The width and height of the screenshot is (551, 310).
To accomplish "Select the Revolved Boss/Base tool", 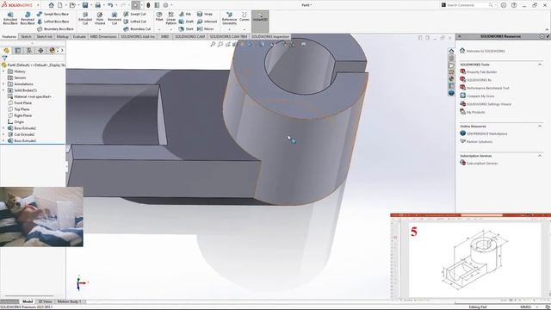I will pyautogui.click(x=28, y=18).
